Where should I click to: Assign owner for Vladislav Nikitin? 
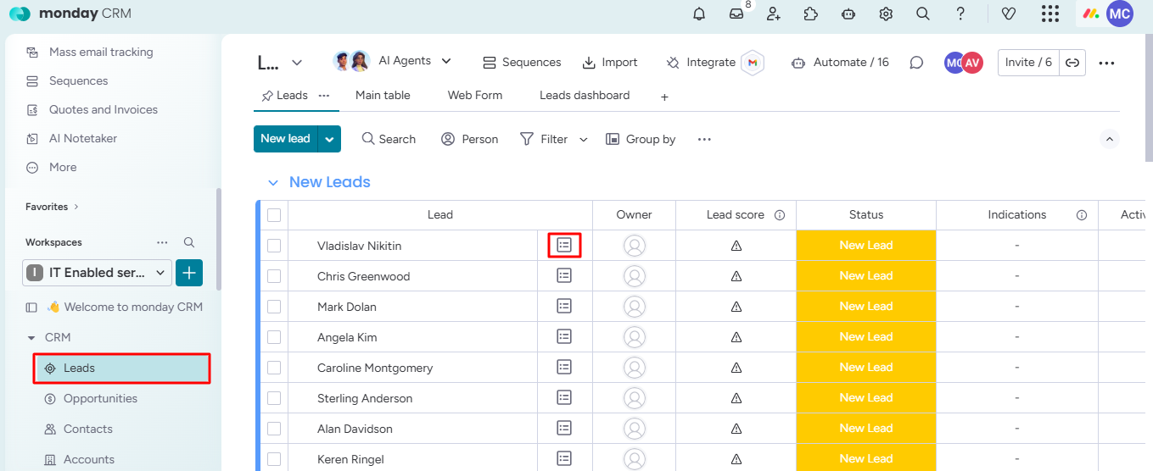pos(635,246)
